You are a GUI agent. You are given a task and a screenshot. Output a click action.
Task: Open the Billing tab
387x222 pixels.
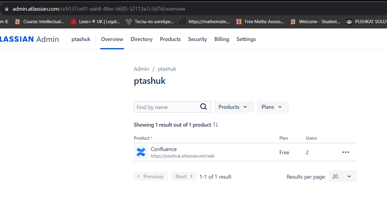pos(222,39)
